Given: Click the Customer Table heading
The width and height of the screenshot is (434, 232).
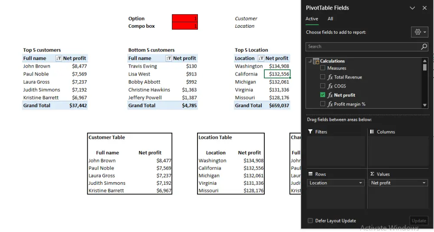Looking at the screenshot, I should click(107, 137).
